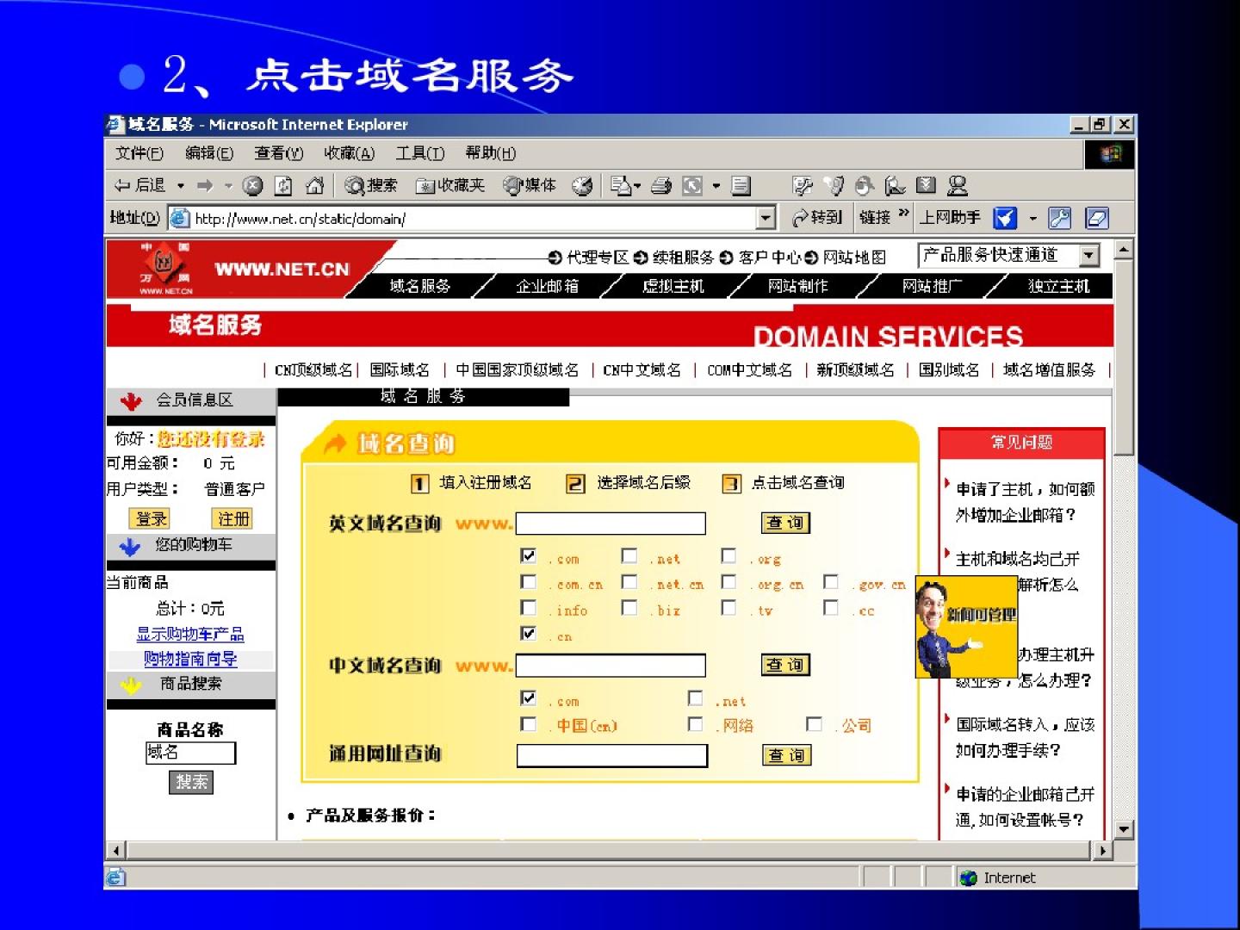Click the 登录 login button
This screenshot has height=930, width=1240.
[150, 518]
